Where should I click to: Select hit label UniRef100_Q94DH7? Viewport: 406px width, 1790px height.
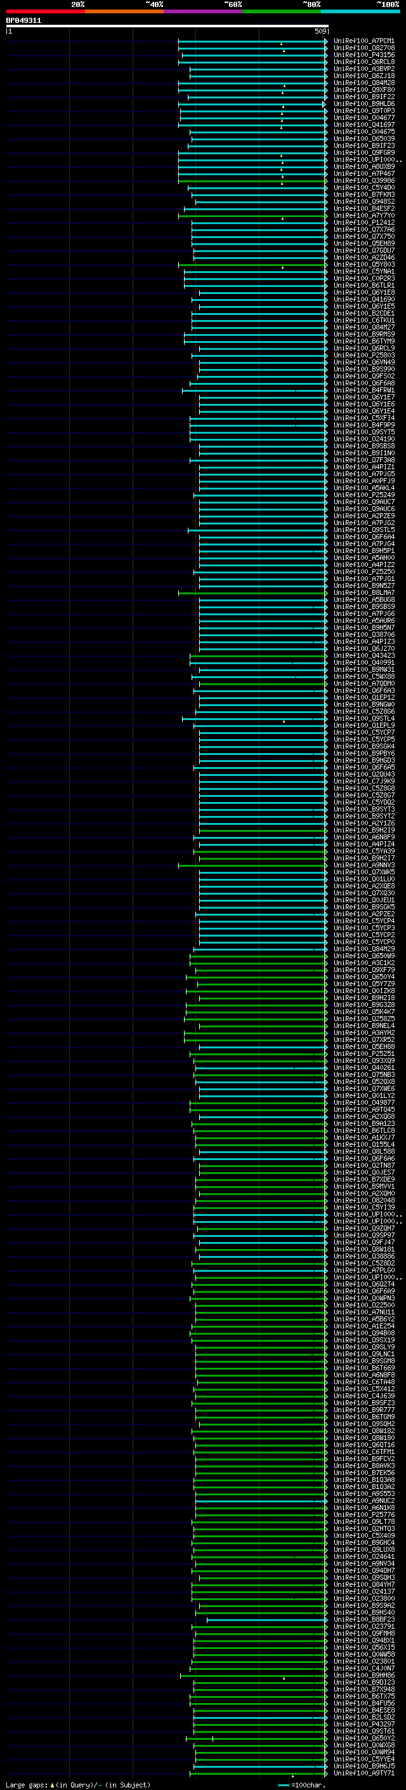pyautogui.click(x=364, y=1571)
